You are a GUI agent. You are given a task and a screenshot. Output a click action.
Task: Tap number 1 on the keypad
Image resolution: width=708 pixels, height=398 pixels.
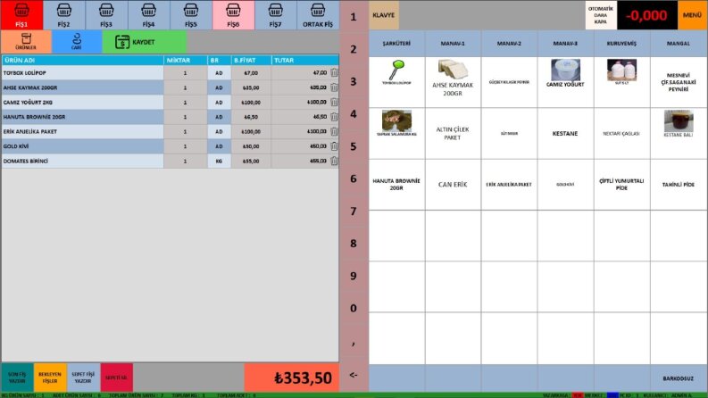[354, 17]
